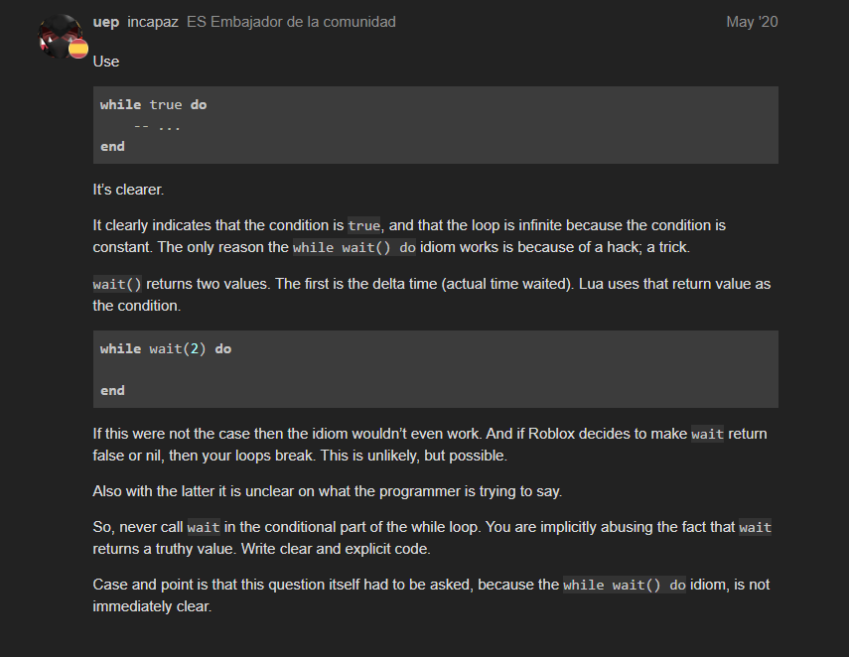Open the May '20 post date link
The width and height of the screenshot is (849, 657).
(752, 22)
